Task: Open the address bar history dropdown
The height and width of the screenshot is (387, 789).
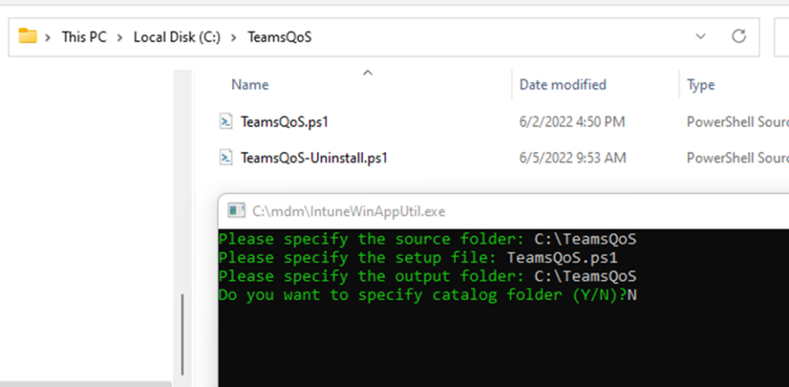Action: pos(700,36)
